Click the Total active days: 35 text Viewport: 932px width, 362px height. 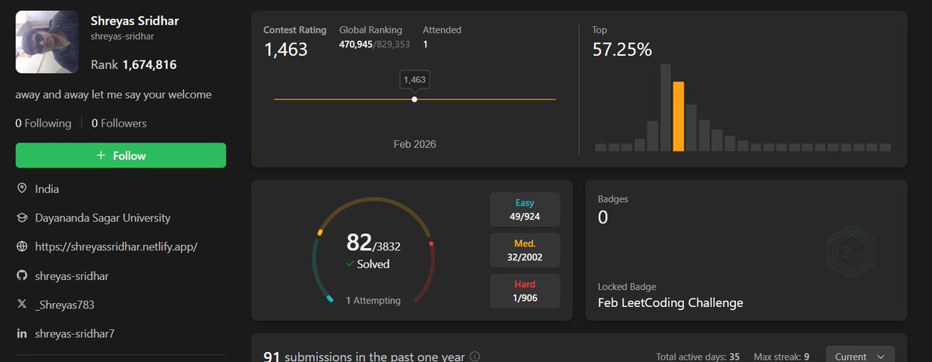[x=697, y=357]
